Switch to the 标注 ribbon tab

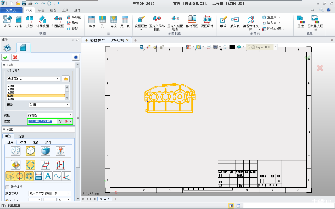coord(41,10)
